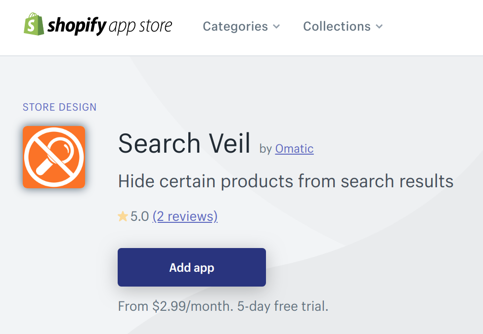Screen dimensions: 483x334
Task: Select the gold star rating icon
Action: click(122, 216)
